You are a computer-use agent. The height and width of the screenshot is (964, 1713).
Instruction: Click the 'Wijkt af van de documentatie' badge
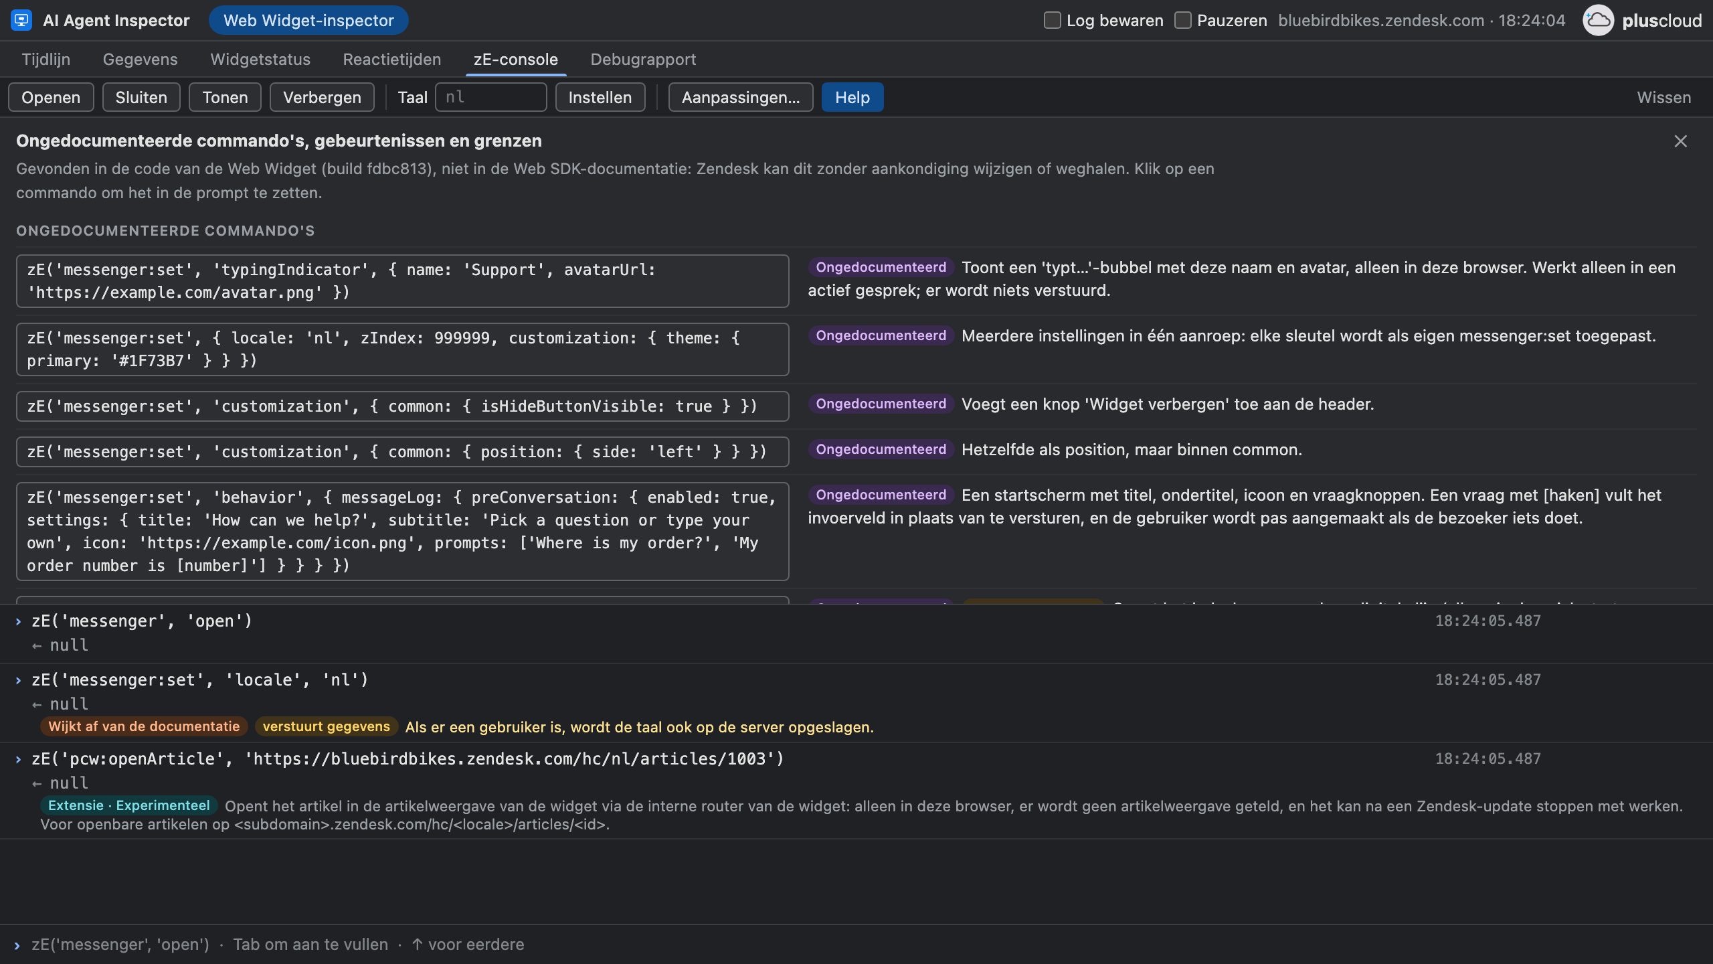click(x=144, y=726)
